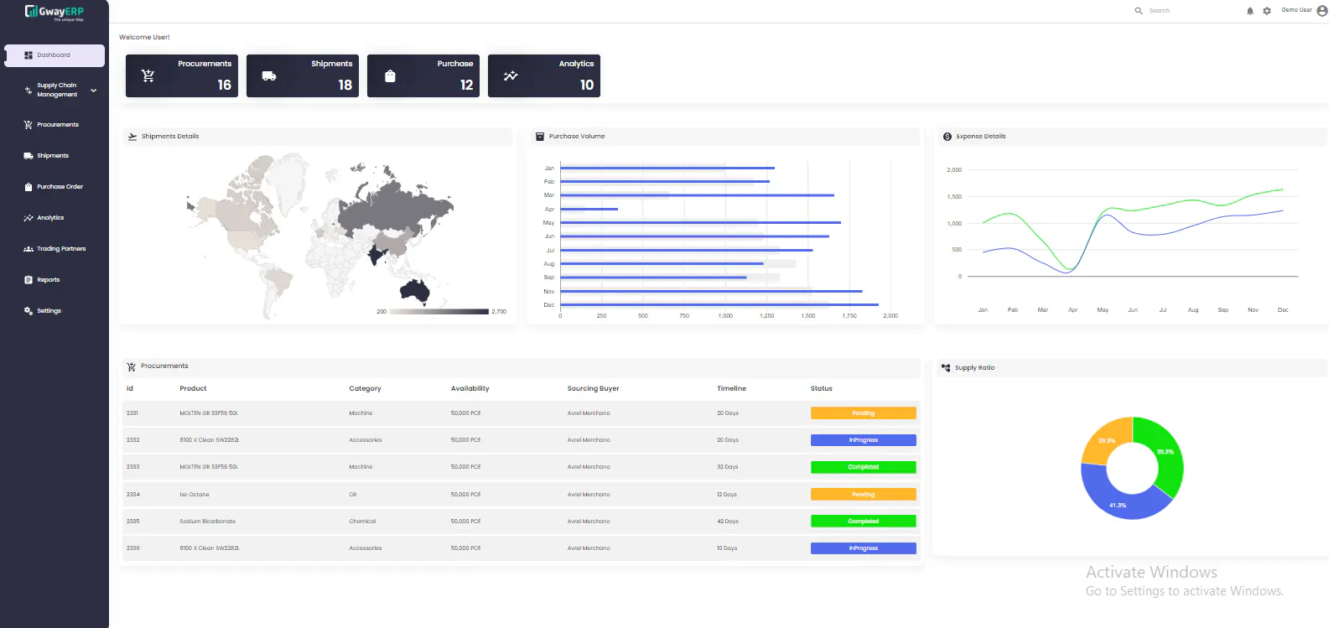Image resolution: width=1329 pixels, height=628 pixels.
Task: Click the Shipments truck icon on card
Action: [x=269, y=75]
